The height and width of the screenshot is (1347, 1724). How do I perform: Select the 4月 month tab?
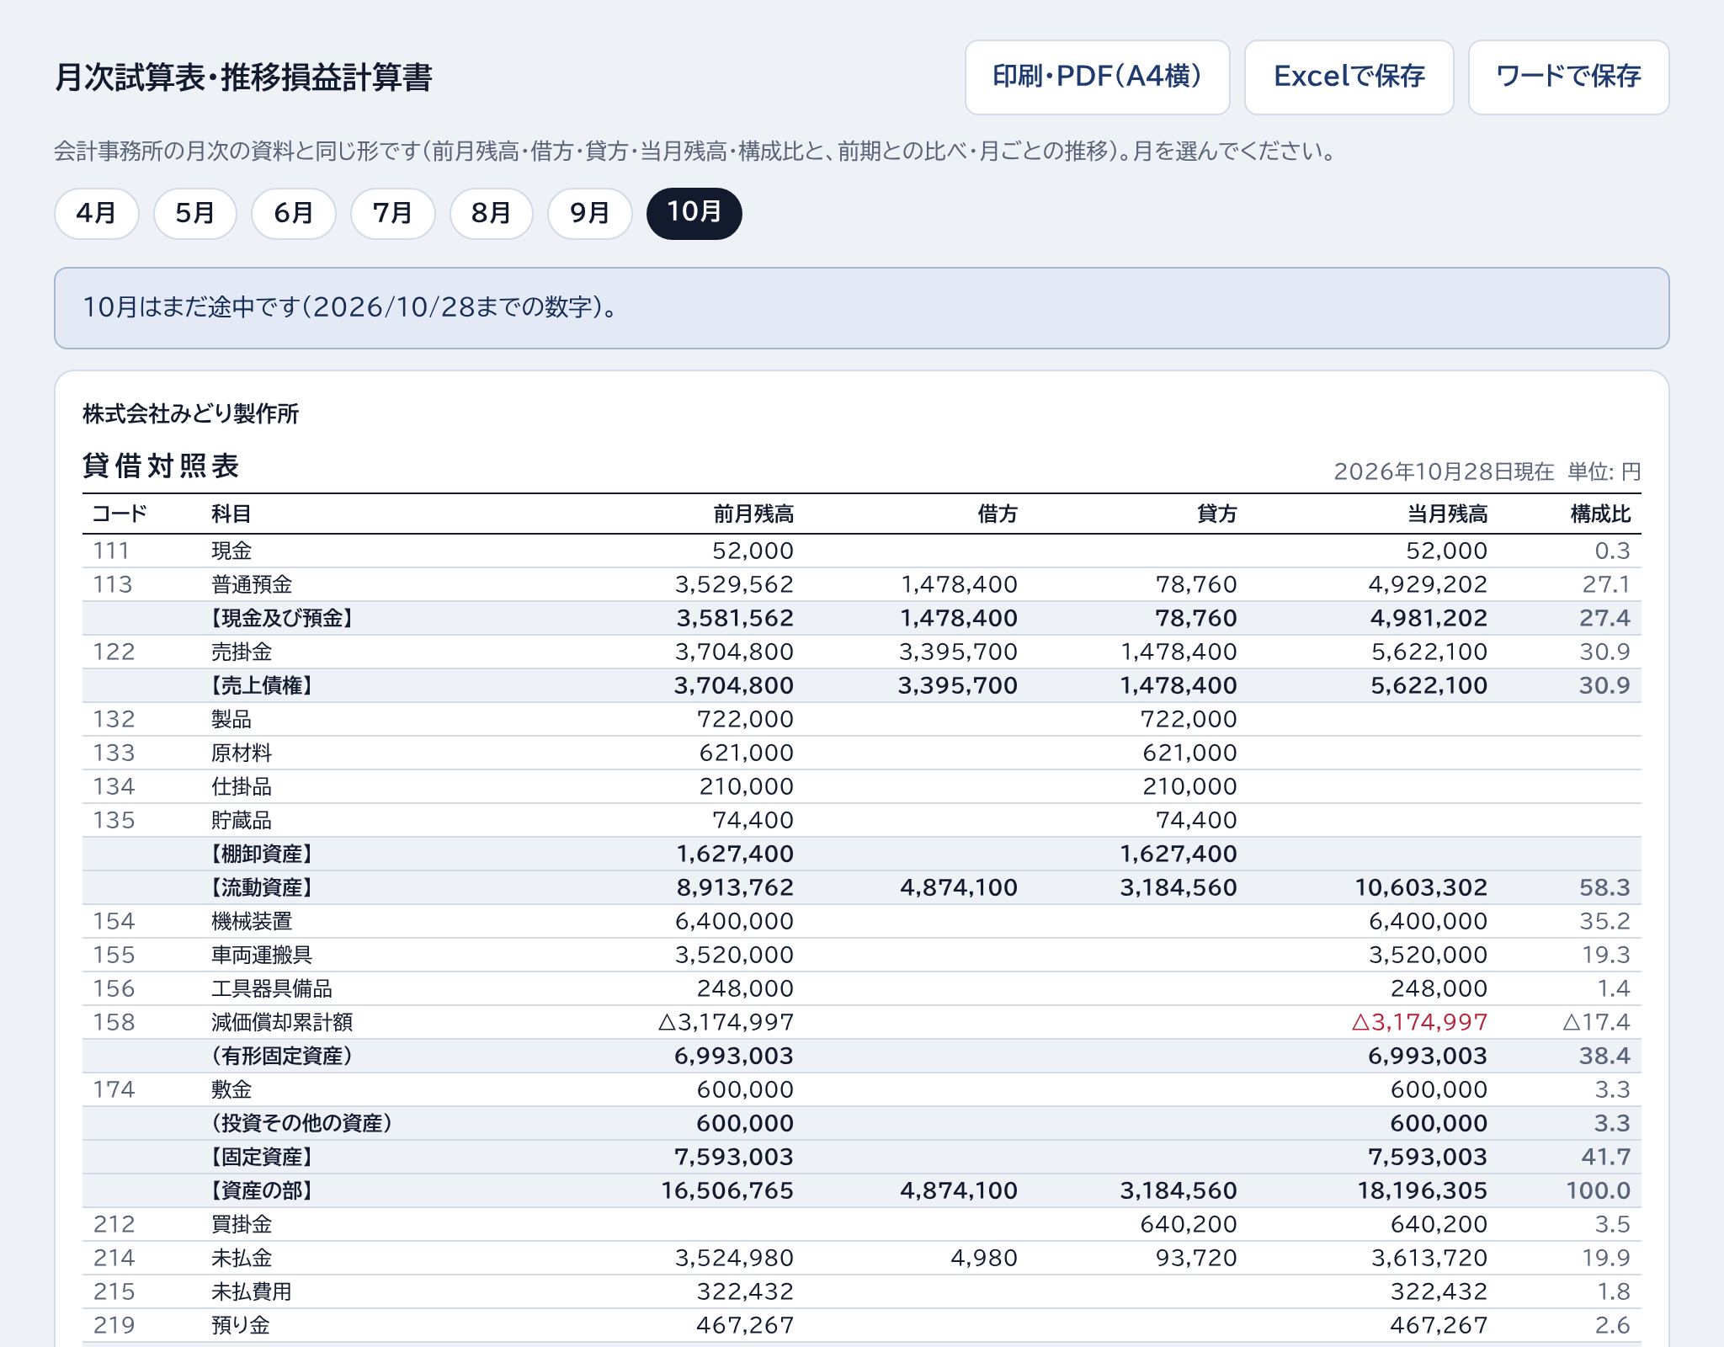(96, 213)
